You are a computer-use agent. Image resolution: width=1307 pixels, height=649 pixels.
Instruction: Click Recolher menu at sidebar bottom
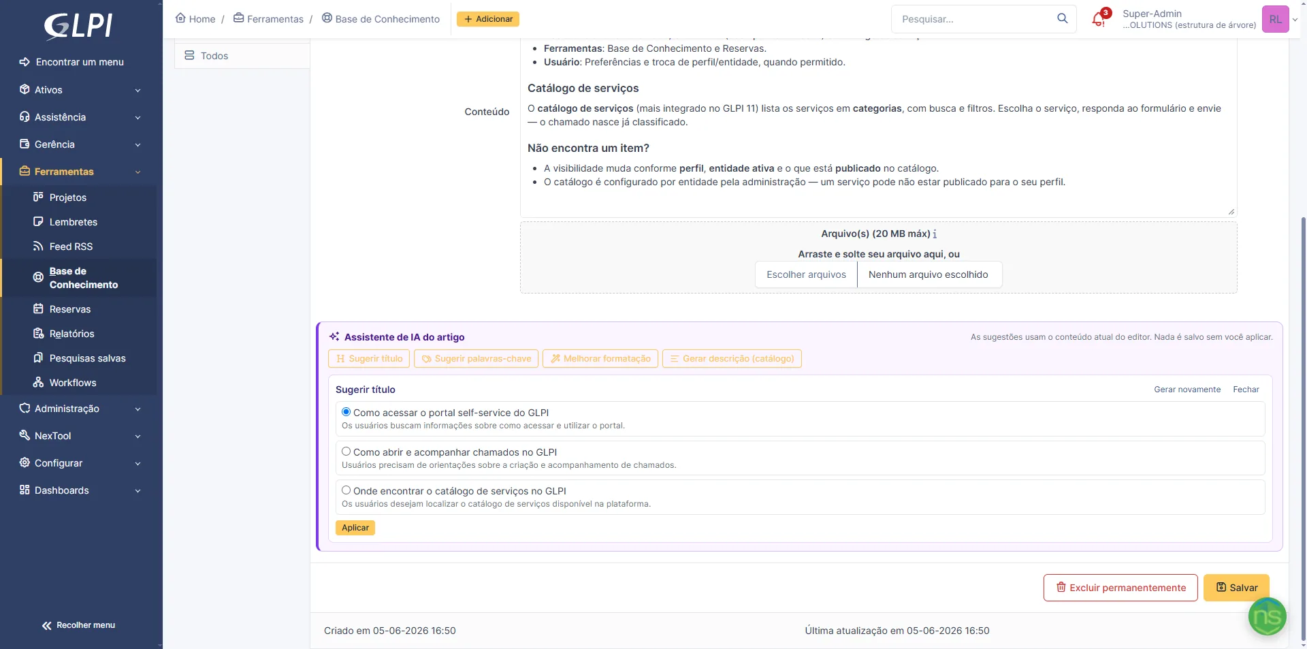78,625
